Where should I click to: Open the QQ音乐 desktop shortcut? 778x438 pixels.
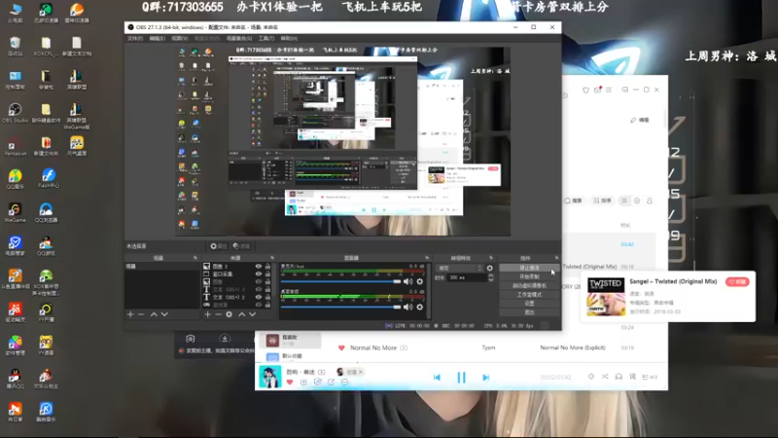(x=15, y=179)
